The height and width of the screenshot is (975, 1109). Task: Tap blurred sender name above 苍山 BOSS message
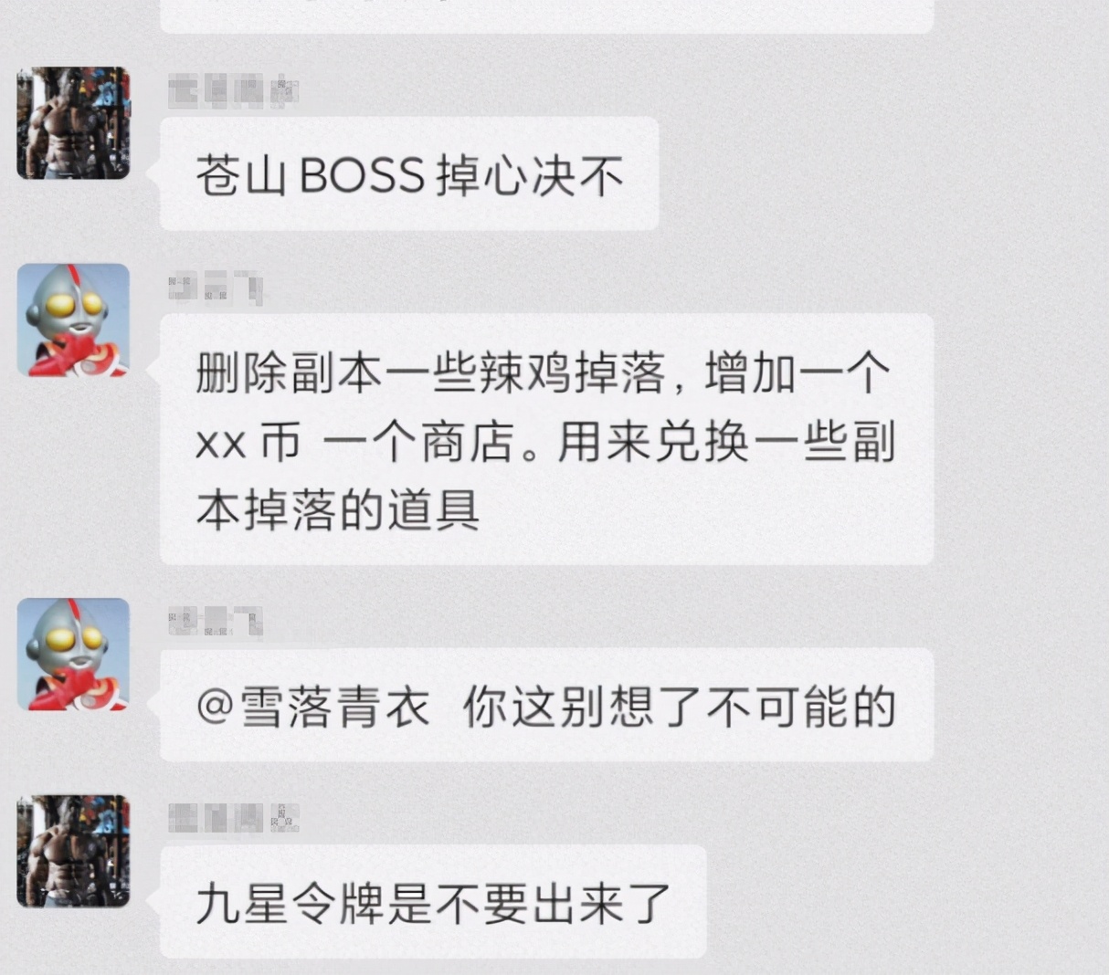(234, 92)
